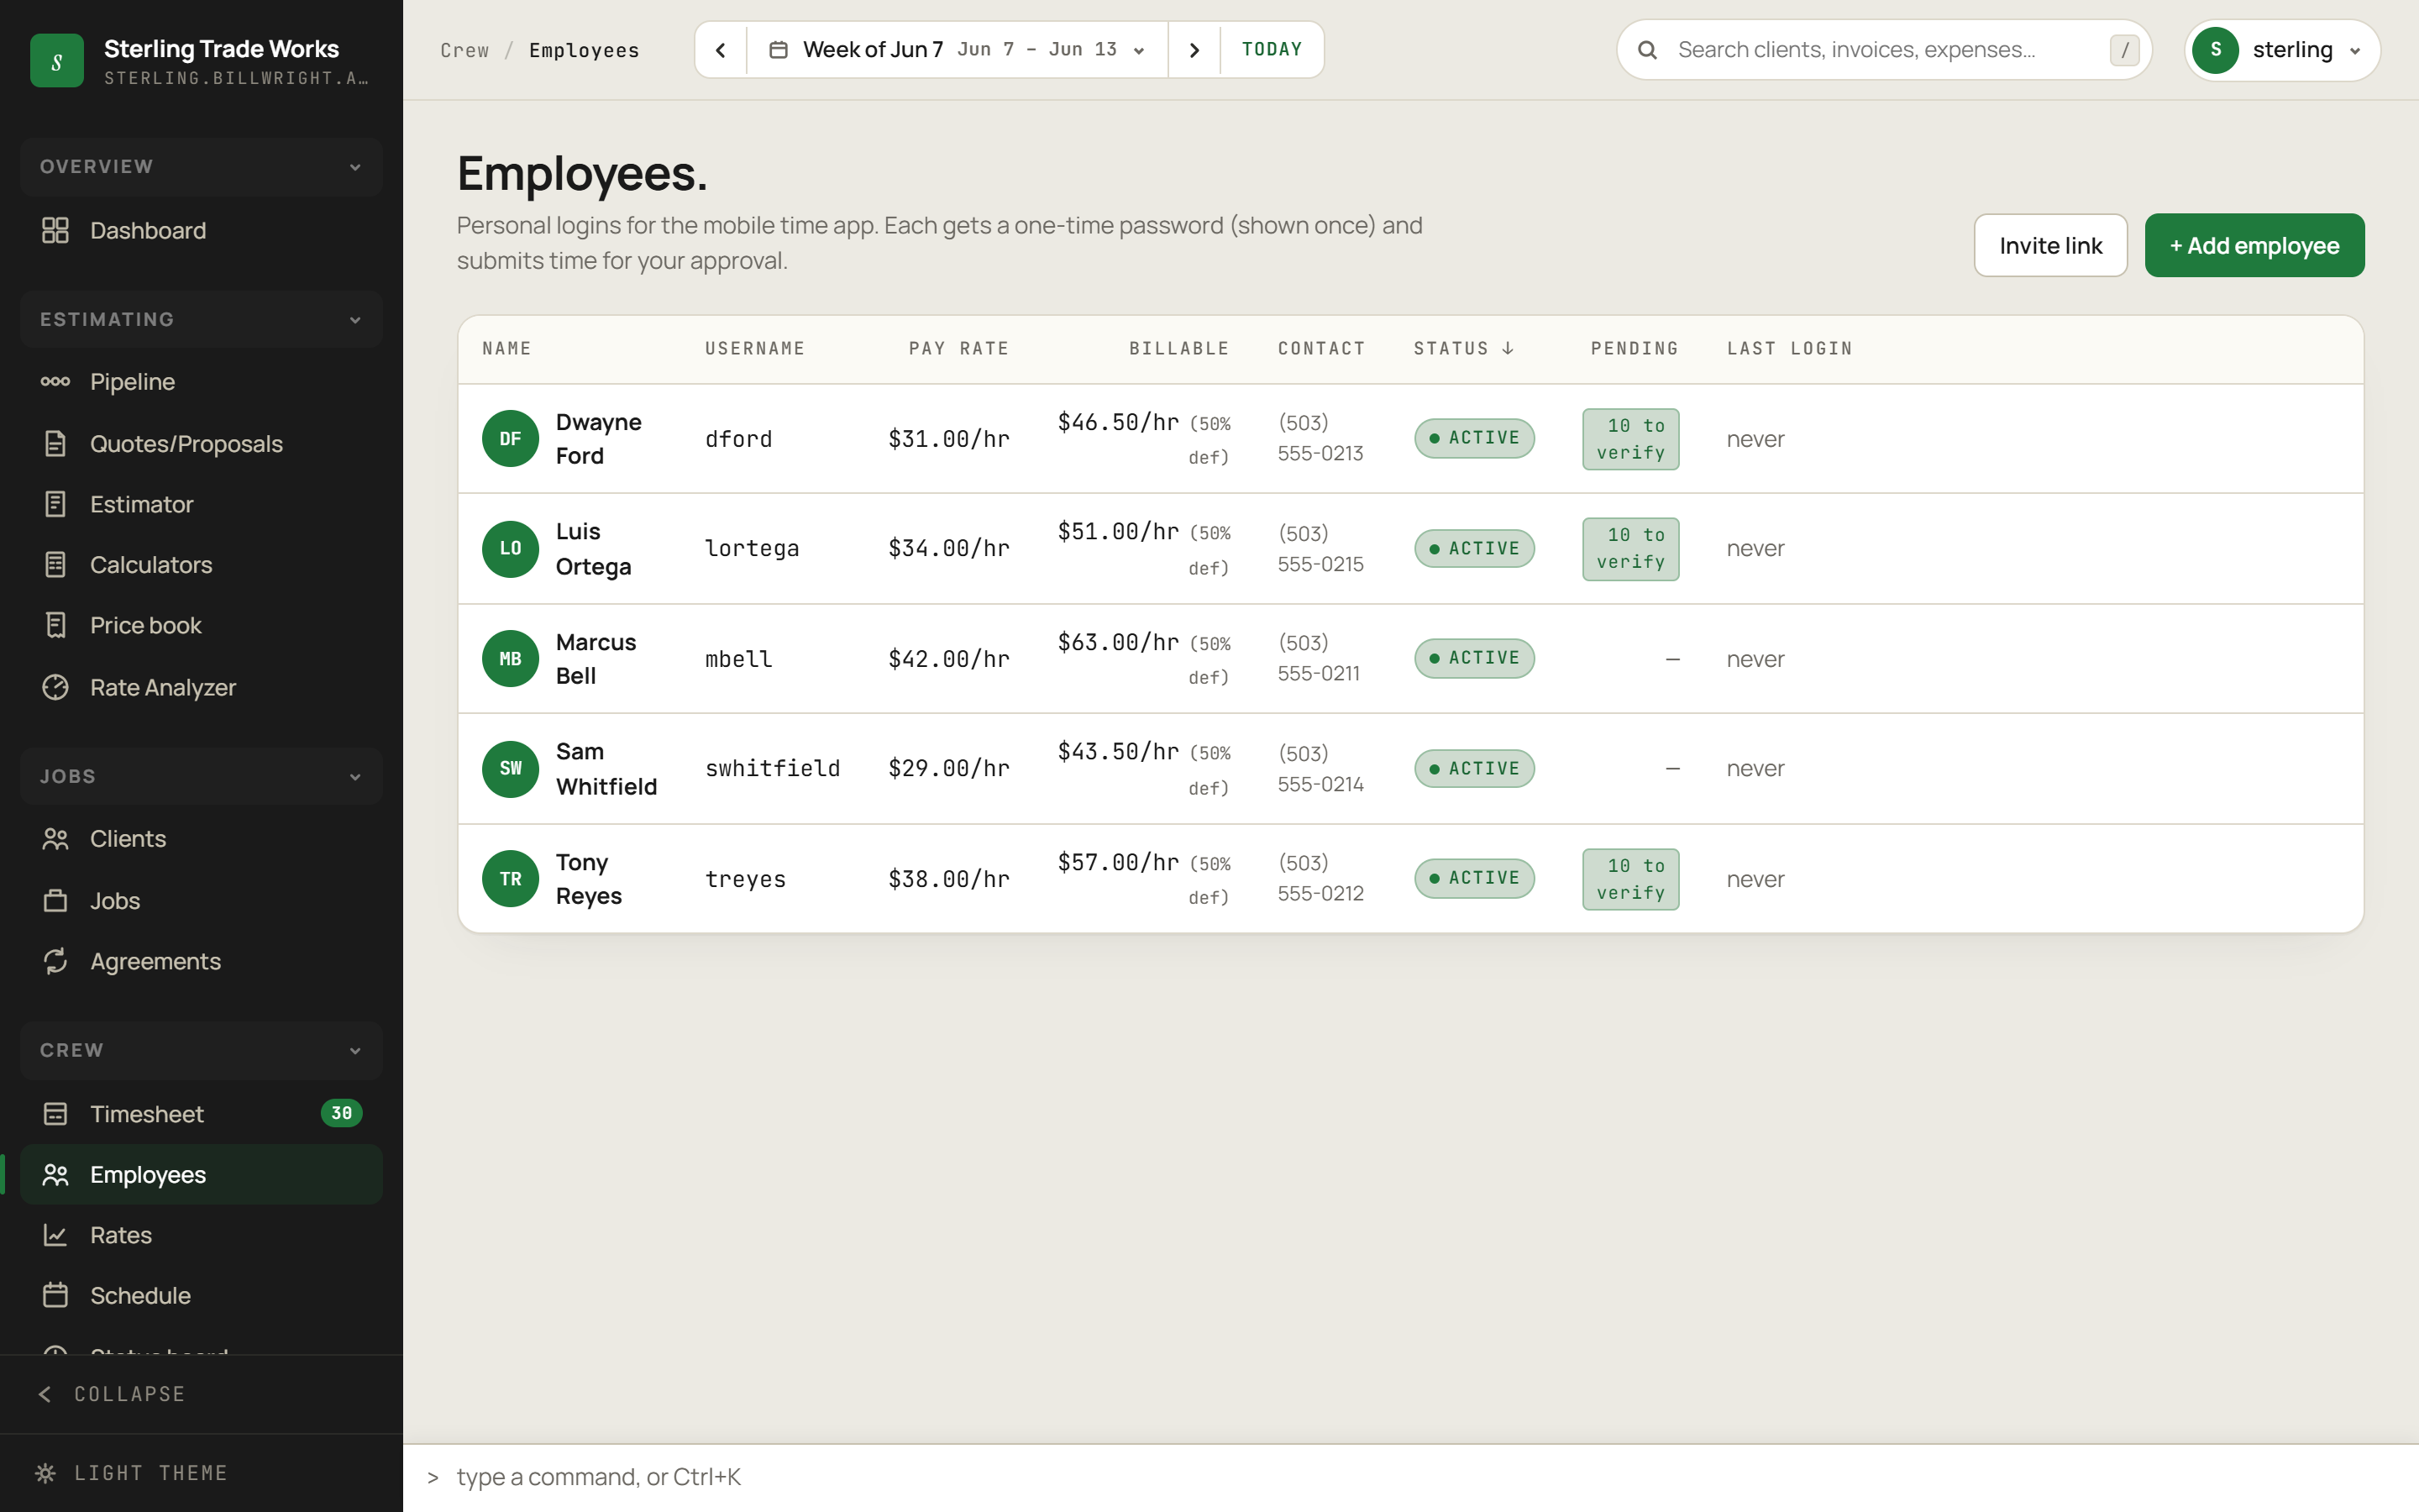This screenshot has width=2419, height=1512.
Task: Sort by the STATUS column
Action: [1463, 348]
